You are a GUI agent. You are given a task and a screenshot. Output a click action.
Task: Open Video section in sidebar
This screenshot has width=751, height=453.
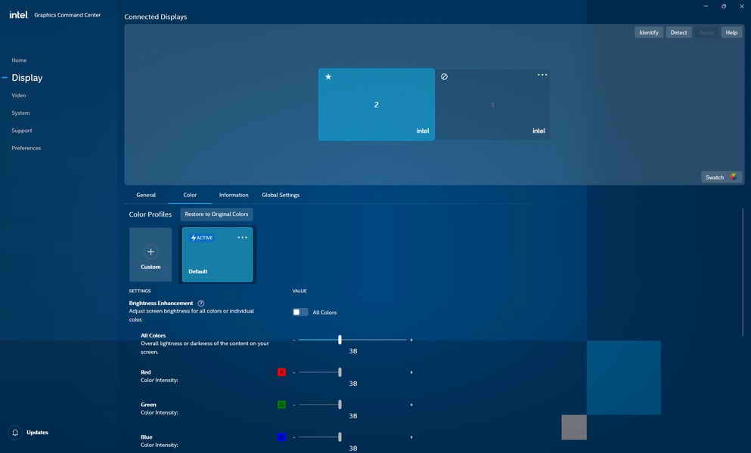[19, 95]
